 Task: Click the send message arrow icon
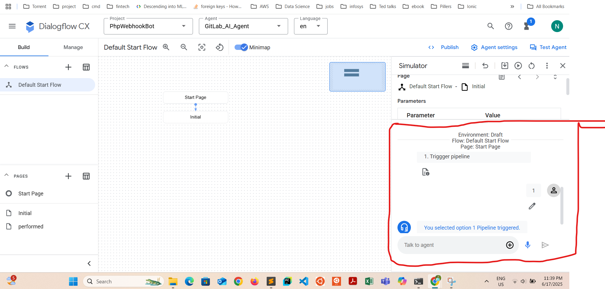coord(545,245)
